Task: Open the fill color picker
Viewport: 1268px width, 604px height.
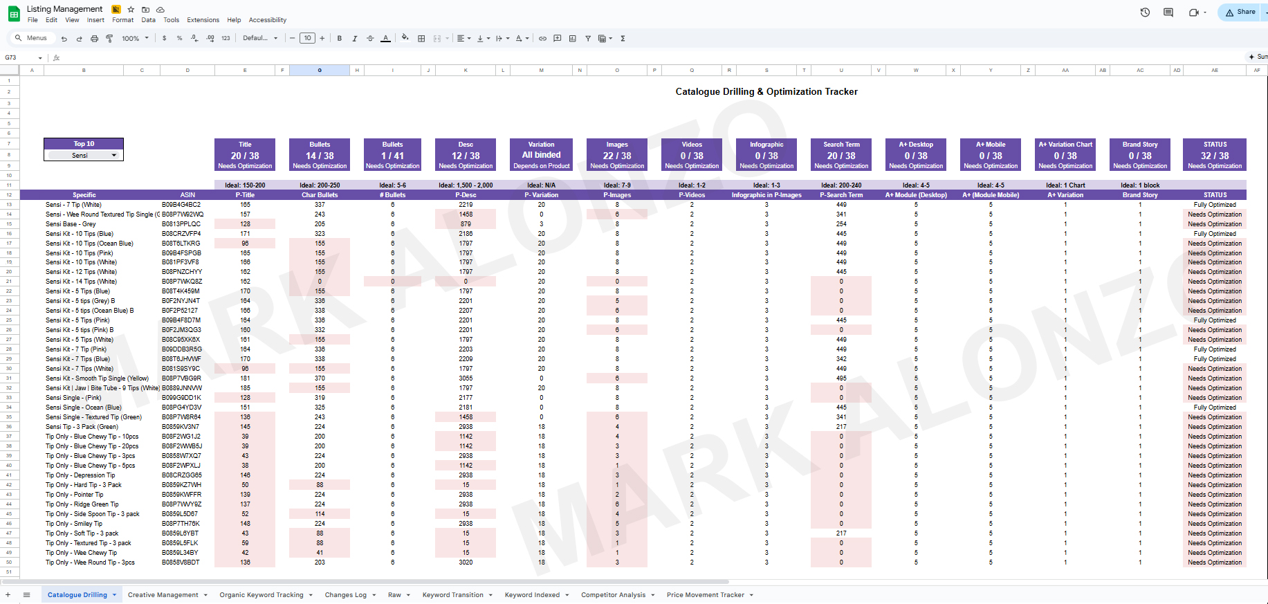Action: pyautogui.click(x=405, y=39)
